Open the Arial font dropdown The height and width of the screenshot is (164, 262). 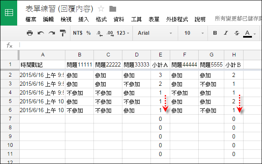pyautogui.click(x=155, y=33)
